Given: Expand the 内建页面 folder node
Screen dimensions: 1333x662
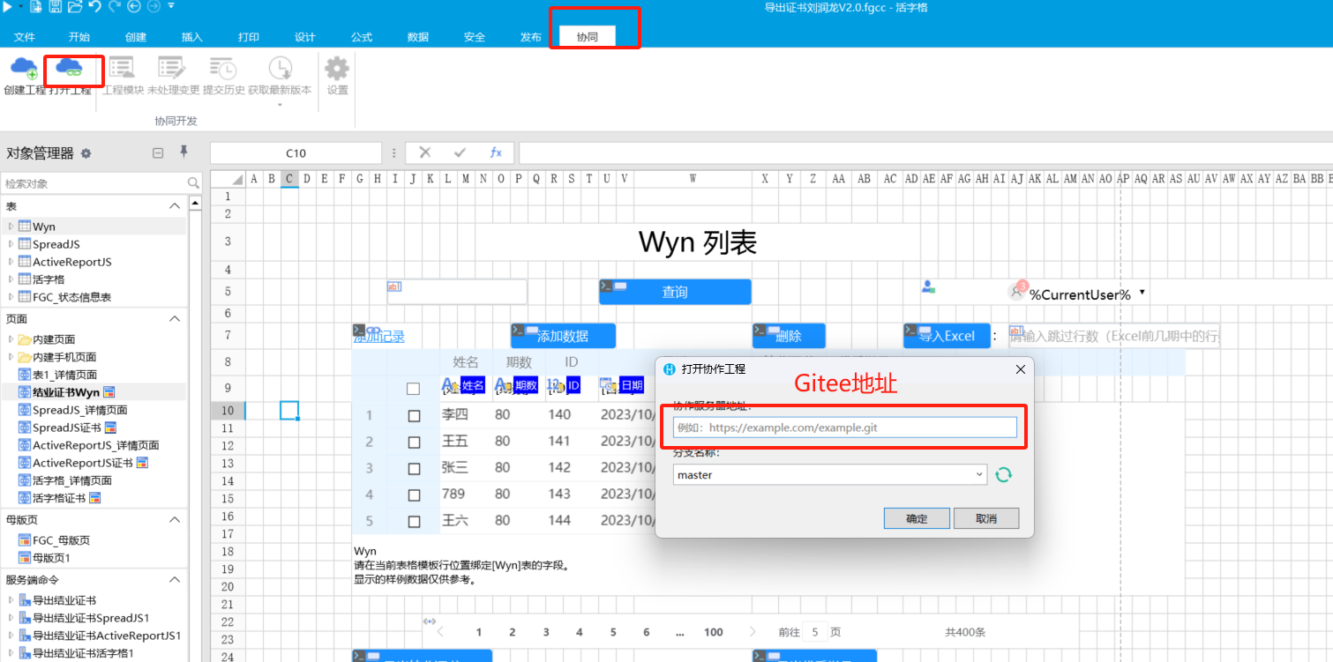Looking at the screenshot, I should click(x=11, y=339).
